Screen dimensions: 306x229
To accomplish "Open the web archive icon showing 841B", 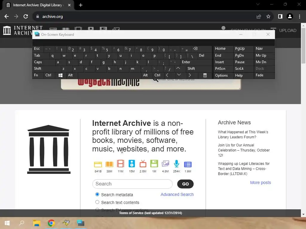I will pyautogui.click(x=98, y=164).
